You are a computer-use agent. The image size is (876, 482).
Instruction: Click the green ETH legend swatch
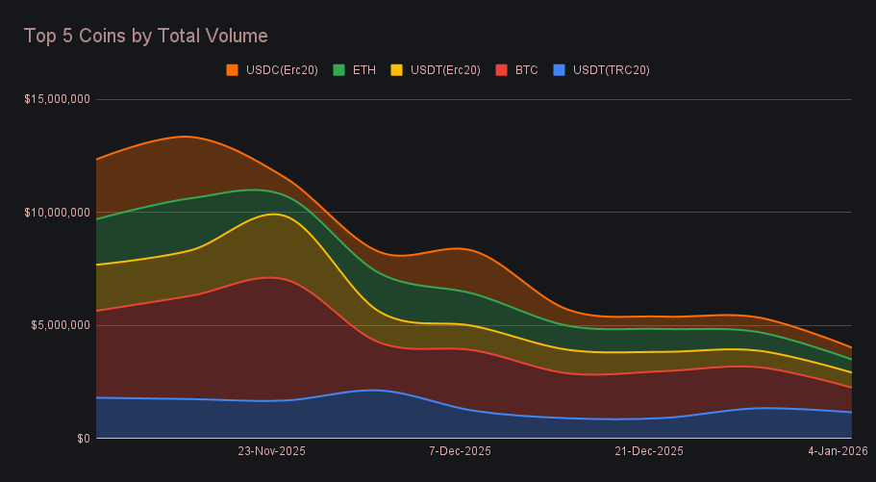(x=338, y=70)
